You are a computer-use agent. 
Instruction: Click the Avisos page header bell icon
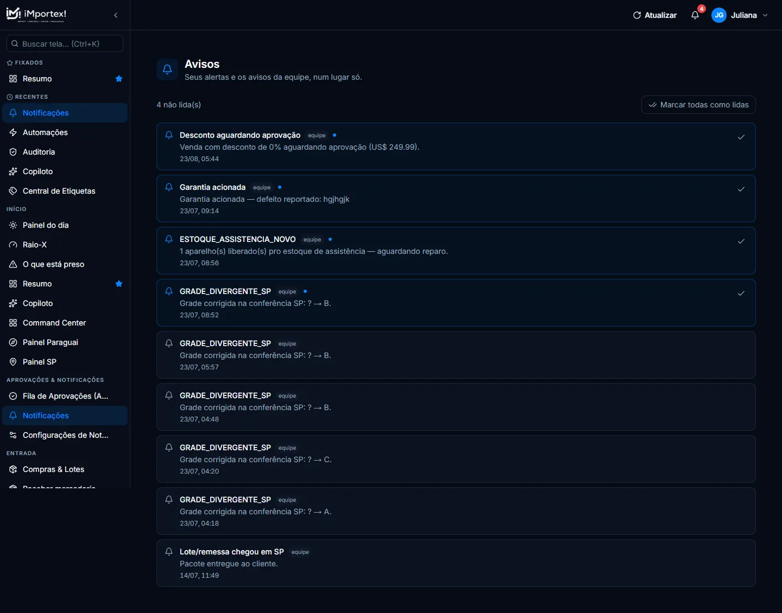tap(167, 69)
